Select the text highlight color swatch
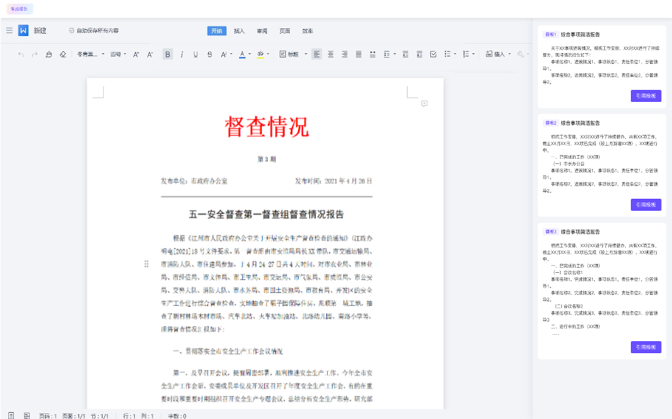This screenshot has height=419, width=672. 259,54
